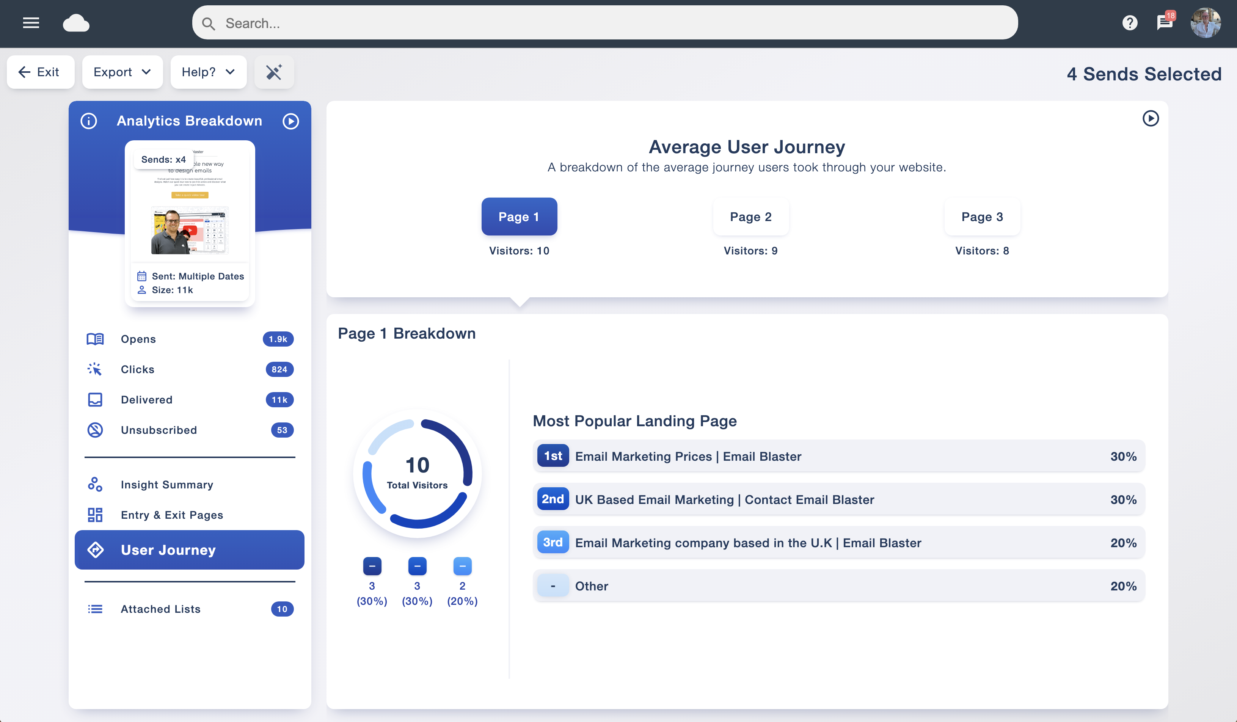Open the Unsubscribed analytics section
Viewport: 1237px width, 722px height.
point(190,430)
